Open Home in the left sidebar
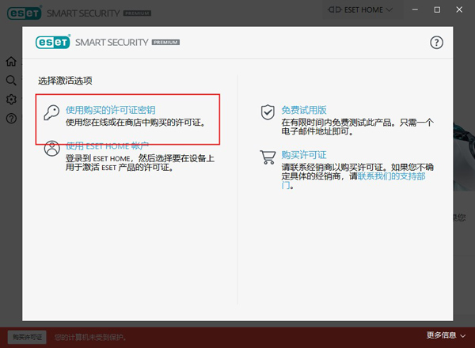 [11, 62]
